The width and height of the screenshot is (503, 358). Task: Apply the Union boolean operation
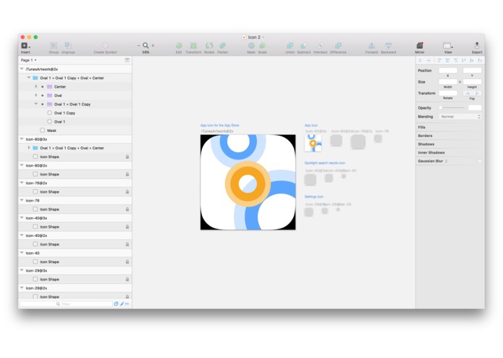tap(290, 46)
